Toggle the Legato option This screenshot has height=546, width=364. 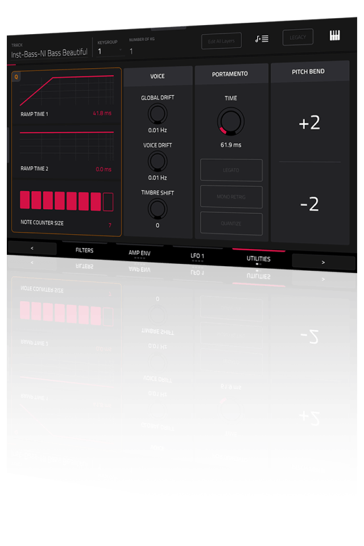[231, 170]
